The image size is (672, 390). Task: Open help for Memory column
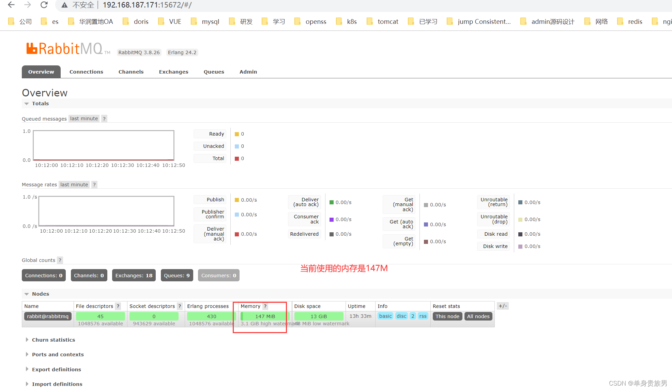point(265,306)
